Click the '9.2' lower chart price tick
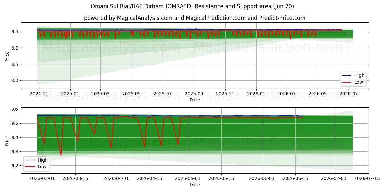The width and height of the screenshot is (385, 192). (x=16, y=166)
